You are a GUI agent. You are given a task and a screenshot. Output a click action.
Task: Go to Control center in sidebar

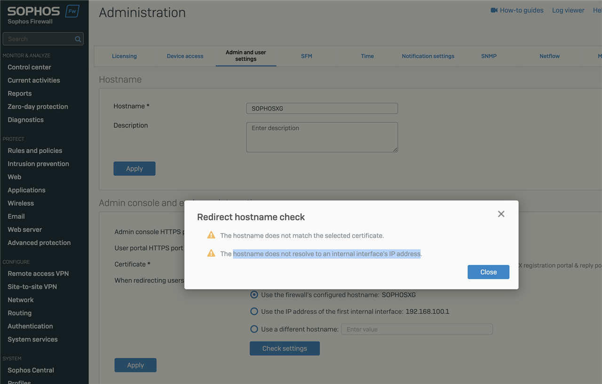tap(29, 67)
